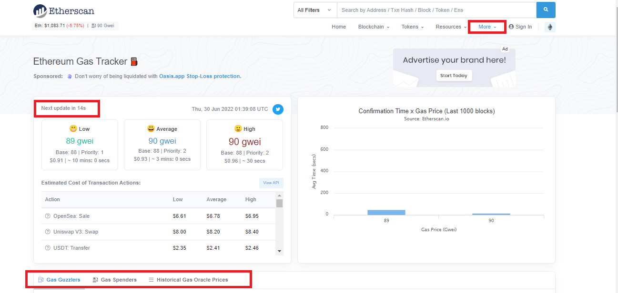Click the gas pump icon near 90 Gwei
Image resolution: width=618 pixels, height=293 pixels.
coord(93,26)
